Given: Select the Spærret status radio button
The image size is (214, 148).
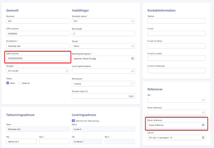Looking at the screenshot, I should (20, 83).
